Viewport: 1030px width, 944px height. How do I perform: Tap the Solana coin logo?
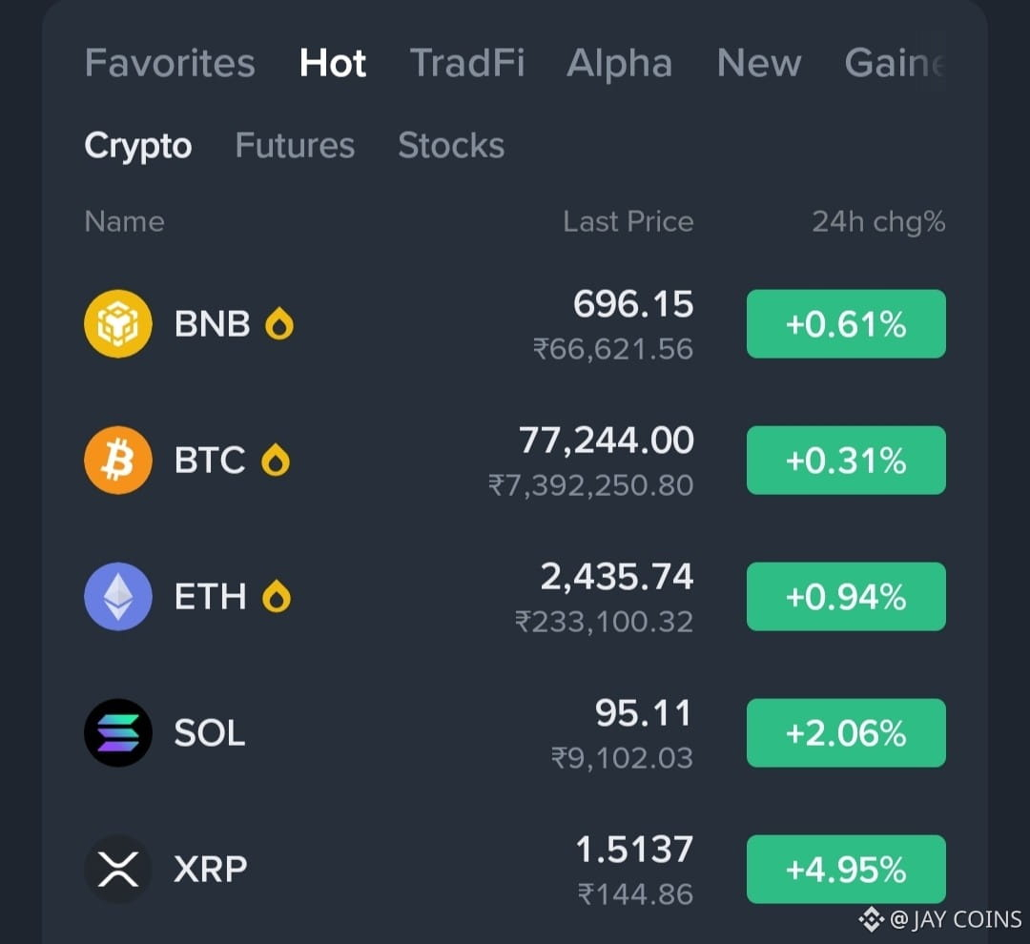[x=118, y=732]
